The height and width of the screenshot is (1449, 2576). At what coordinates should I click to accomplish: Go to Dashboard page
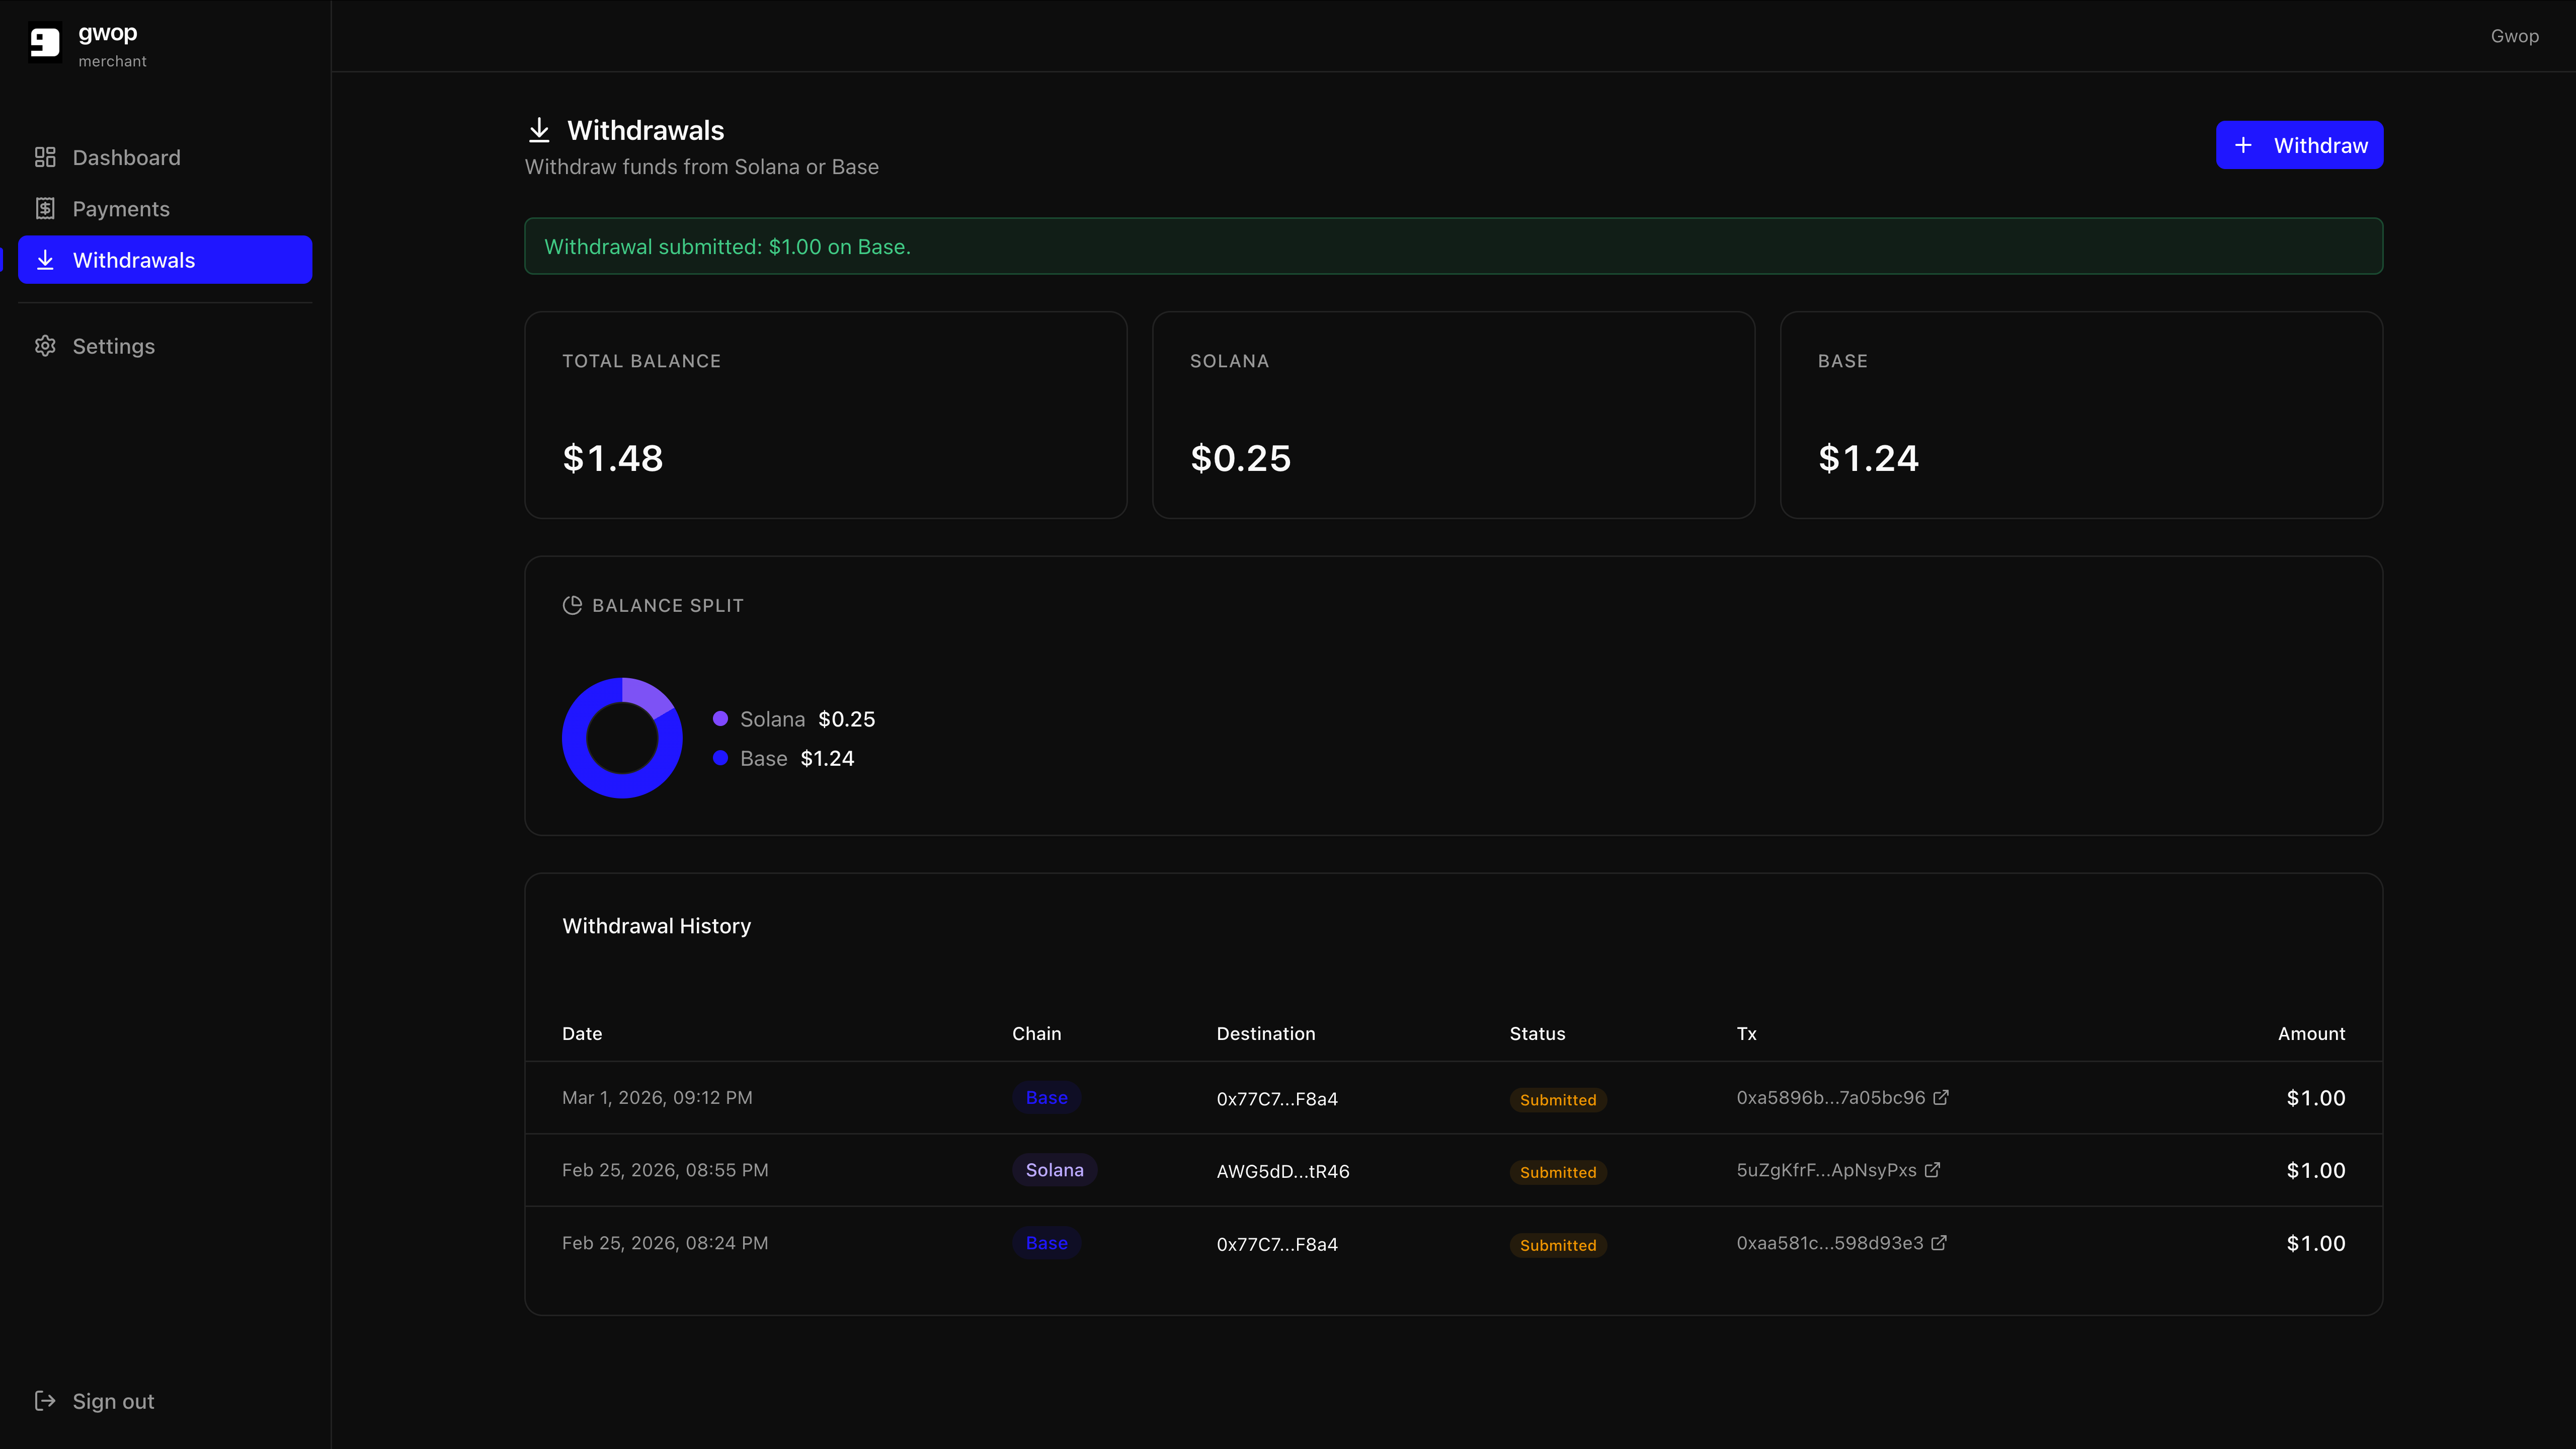tap(126, 157)
